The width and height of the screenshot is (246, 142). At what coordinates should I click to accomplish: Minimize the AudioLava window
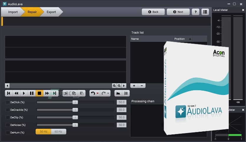click(229, 4)
